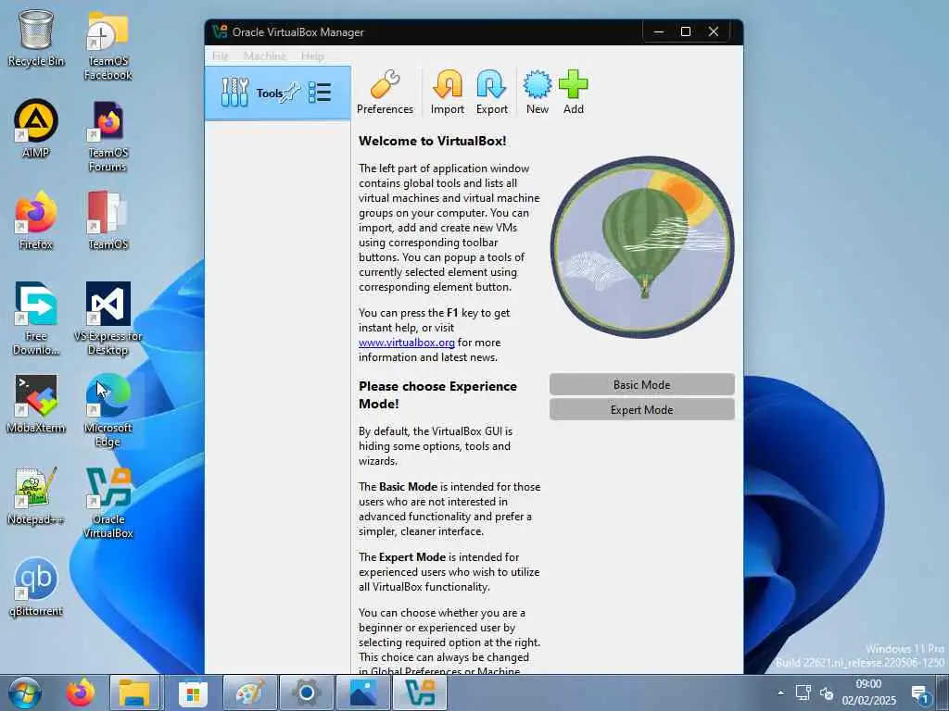Open the Tools list menu icon
The image size is (949, 711).
click(320, 93)
